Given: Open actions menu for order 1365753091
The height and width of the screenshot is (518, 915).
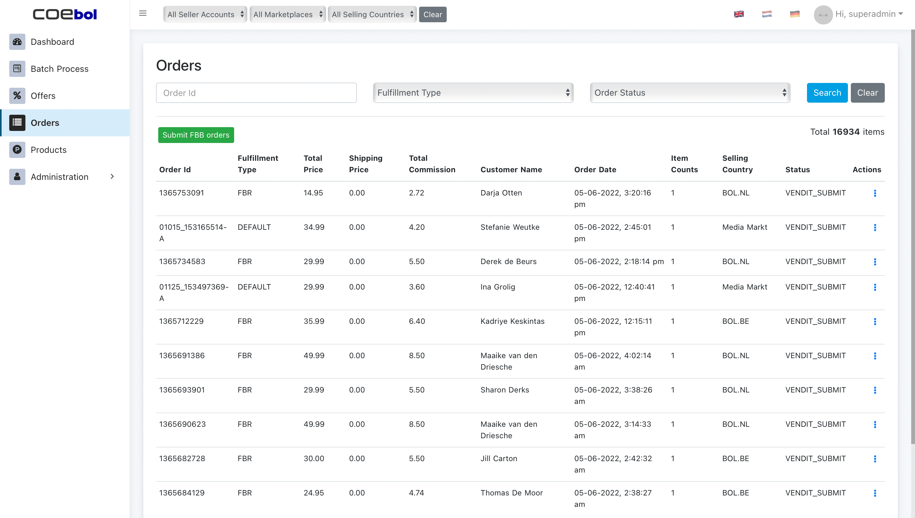Looking at the screenshot, I should click(x=875, y=193).
